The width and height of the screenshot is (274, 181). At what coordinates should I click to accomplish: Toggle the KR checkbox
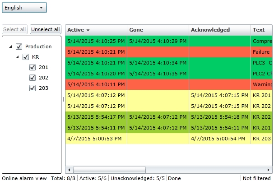pos(26,57)
